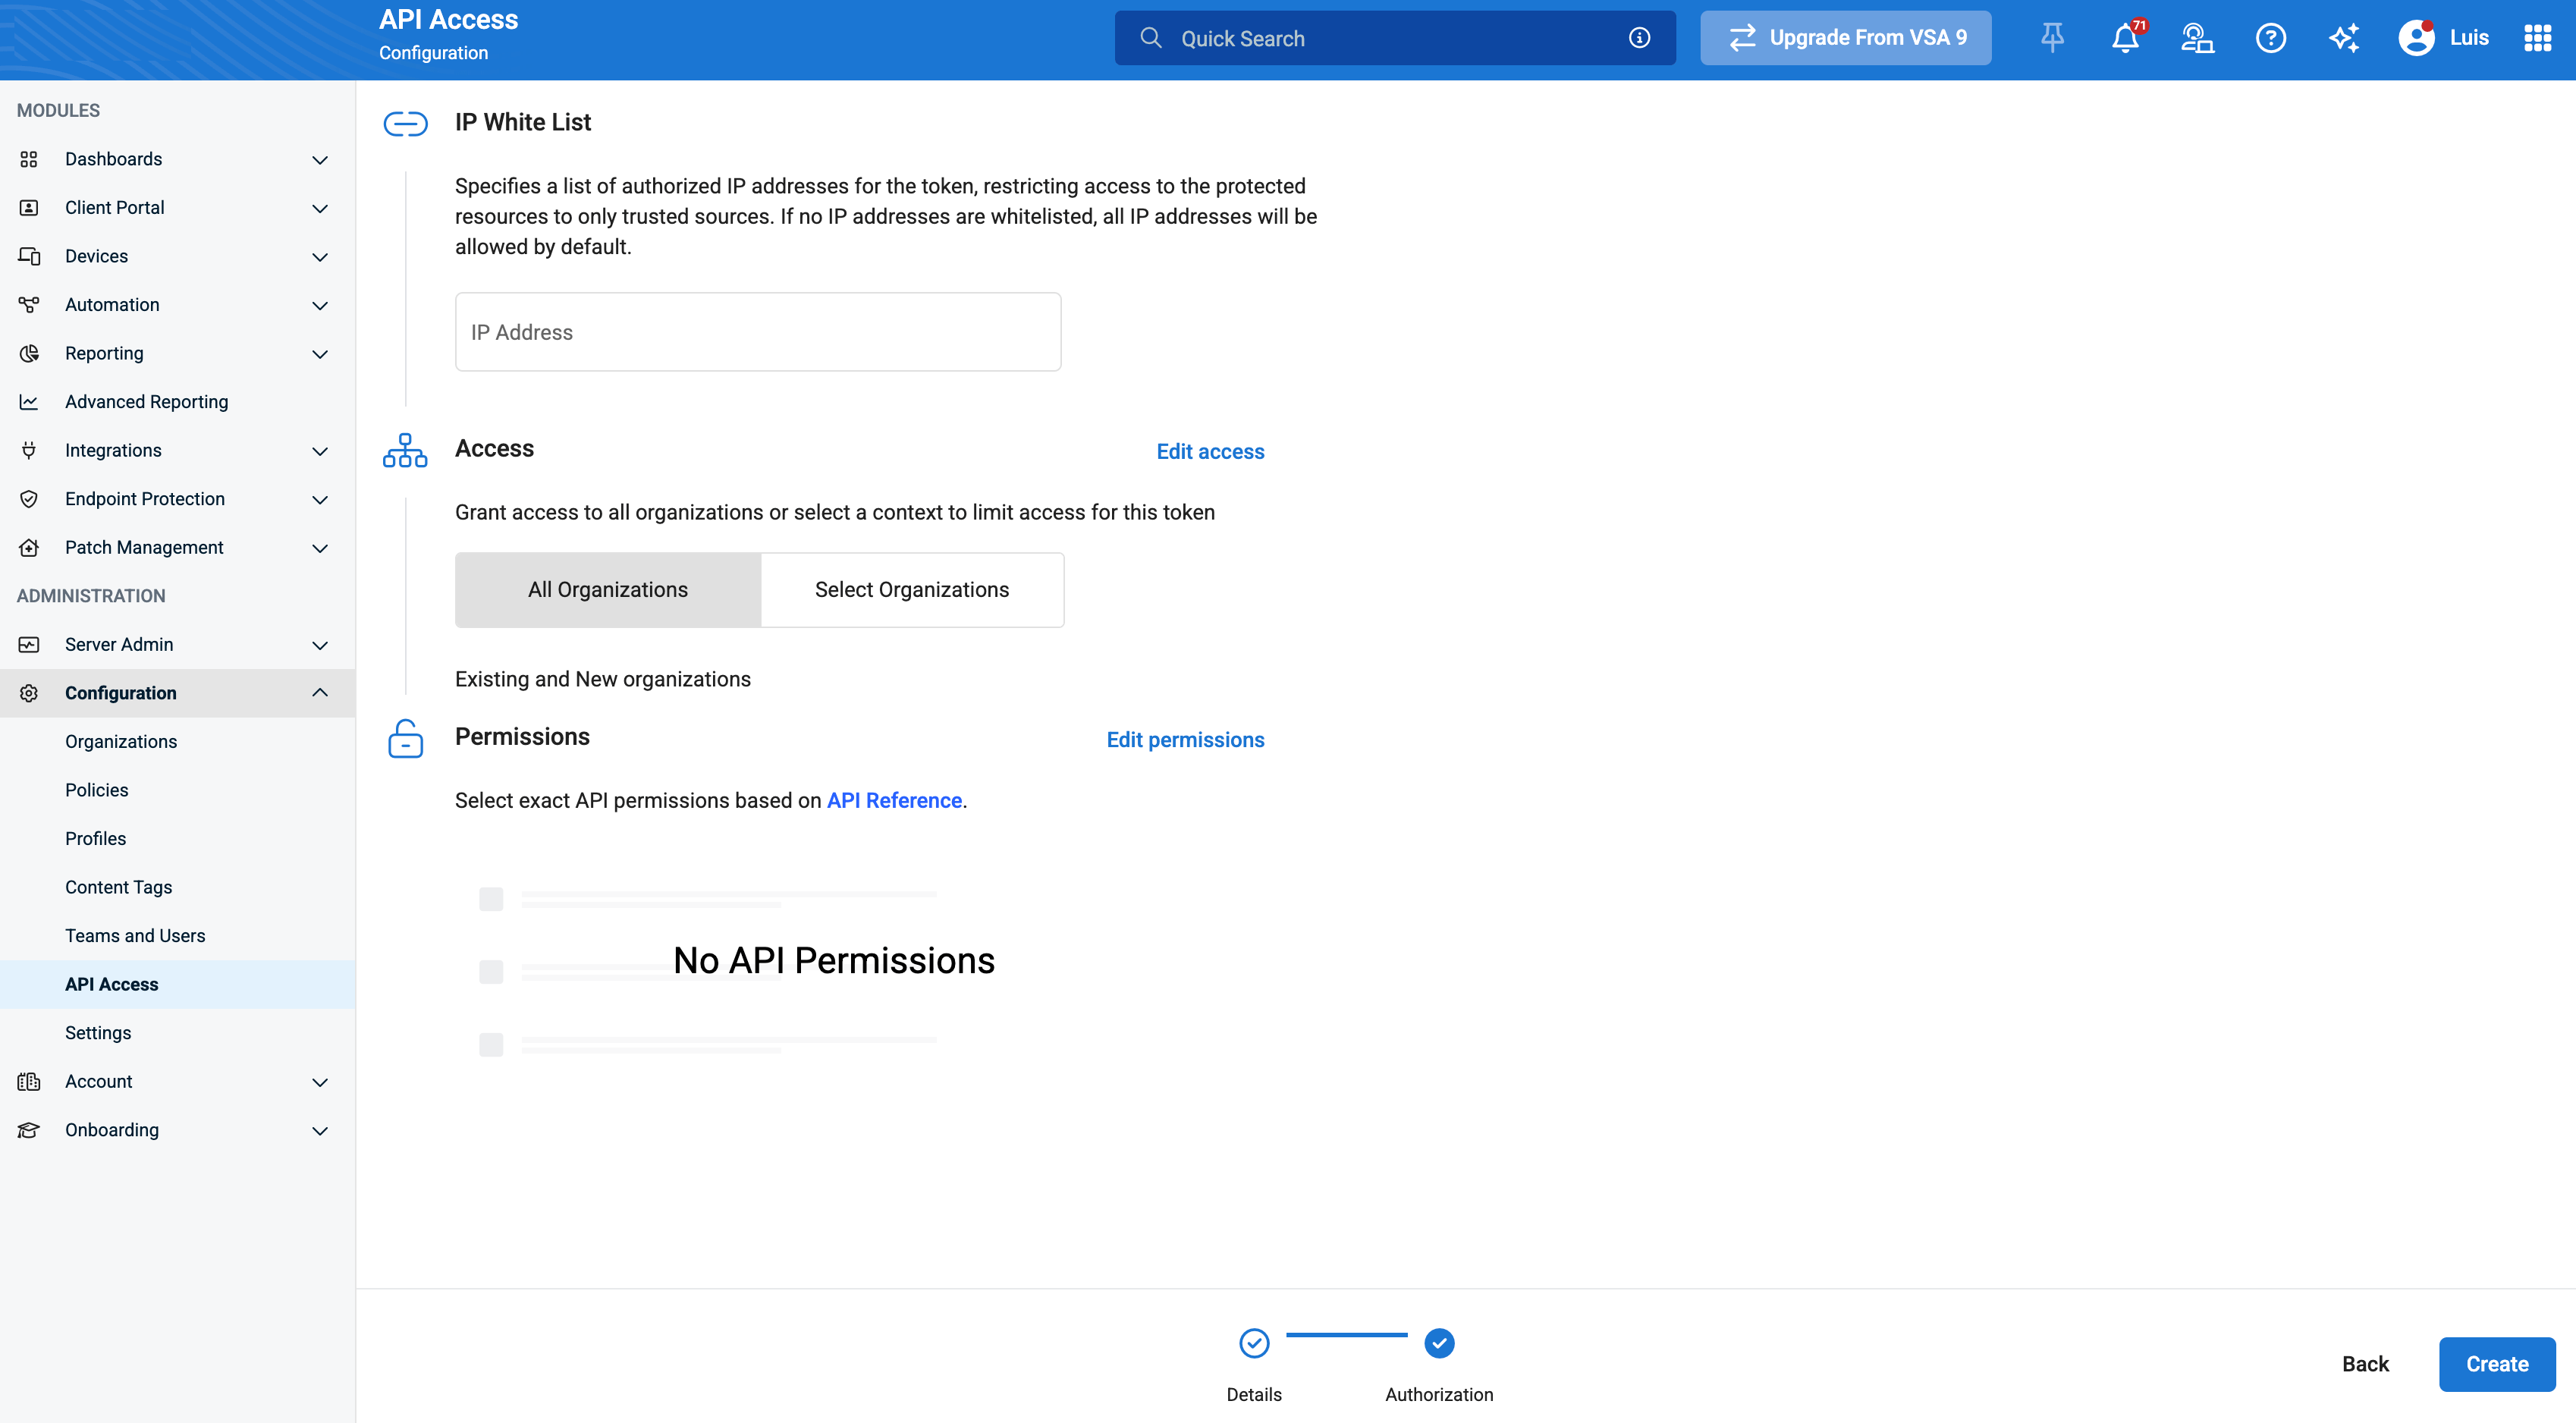The image size is (2576, 1423).
Task: Open notifications bell with 71 badge
Action: coord(2125,38)
